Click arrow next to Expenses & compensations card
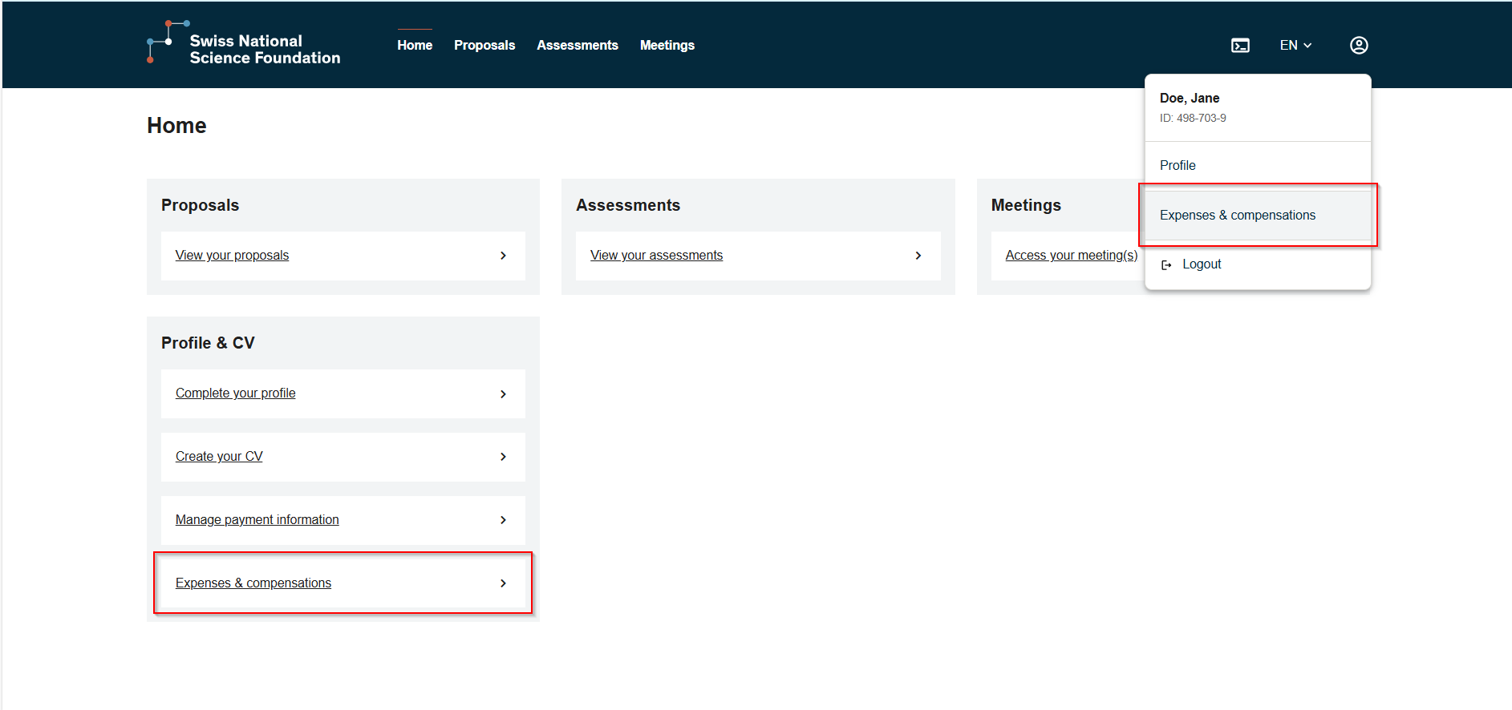This screenshot has height=710, width=1512. [x=503, y=583]
